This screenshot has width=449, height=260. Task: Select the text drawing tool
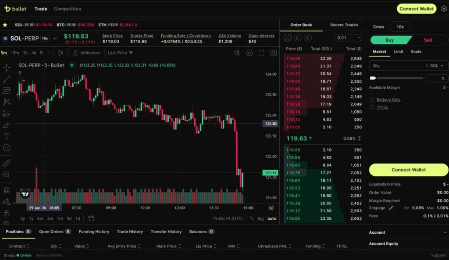coord(7,136)
